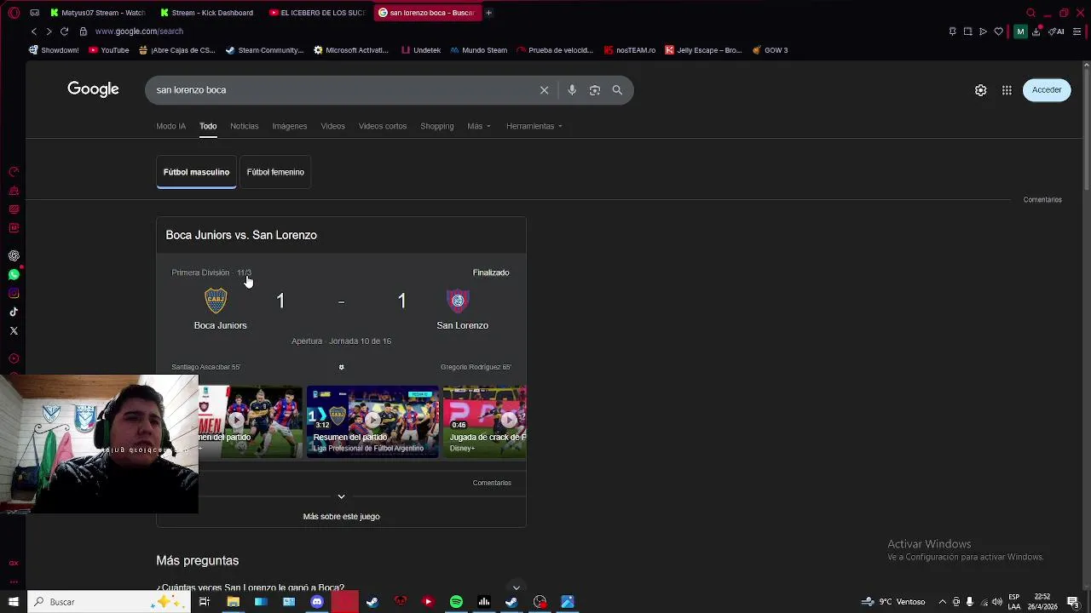
Task: Expand the Más search filter dropdown
Action: pos(478,126)
